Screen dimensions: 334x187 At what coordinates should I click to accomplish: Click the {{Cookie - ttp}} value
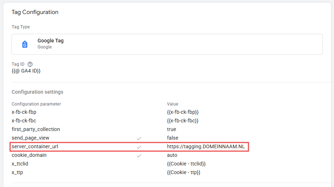click(183, 172)
